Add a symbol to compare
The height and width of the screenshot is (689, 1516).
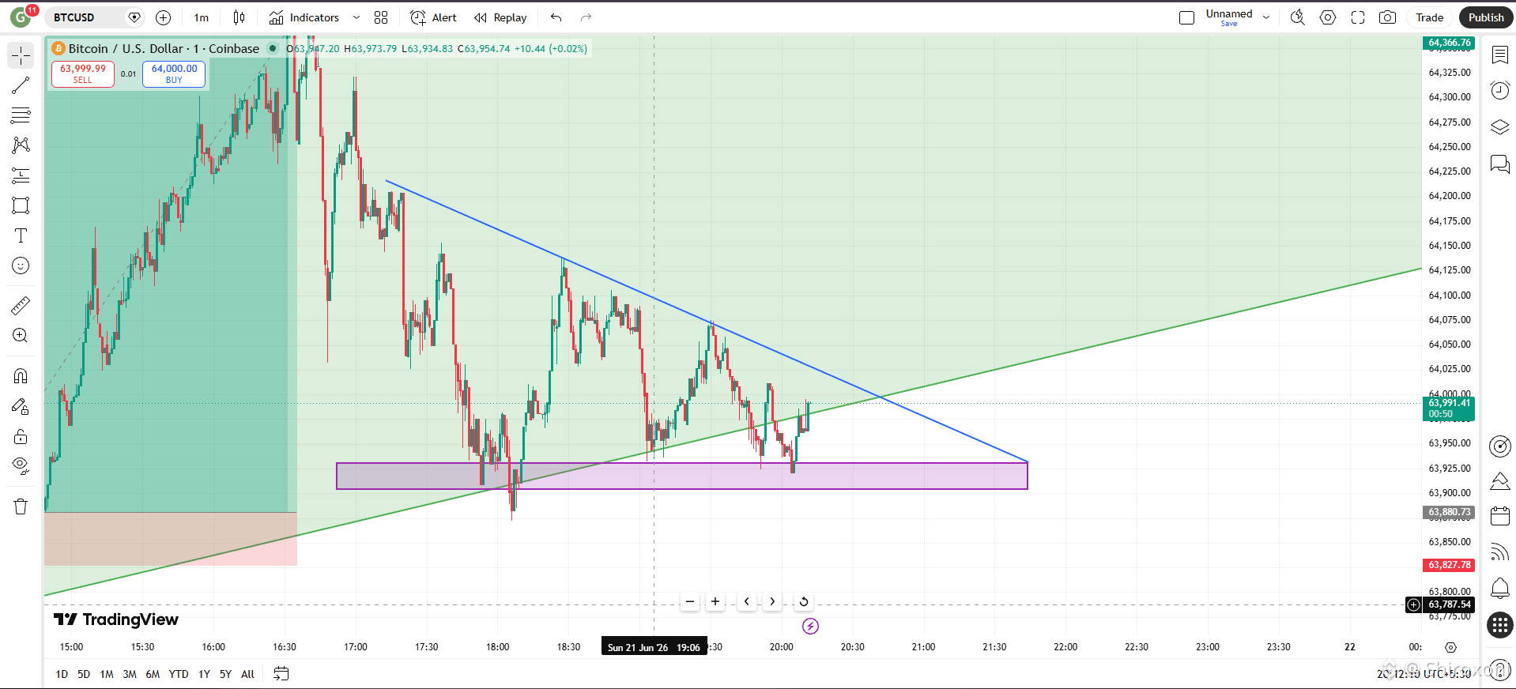click(x=163, y=17)
